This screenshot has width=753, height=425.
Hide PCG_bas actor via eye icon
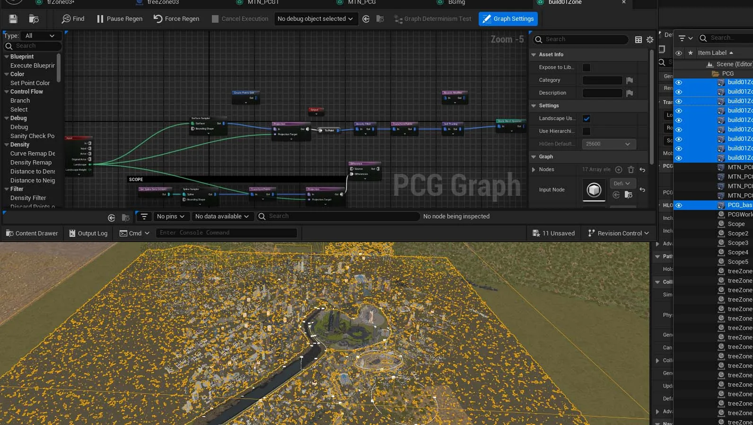(679, 205)
